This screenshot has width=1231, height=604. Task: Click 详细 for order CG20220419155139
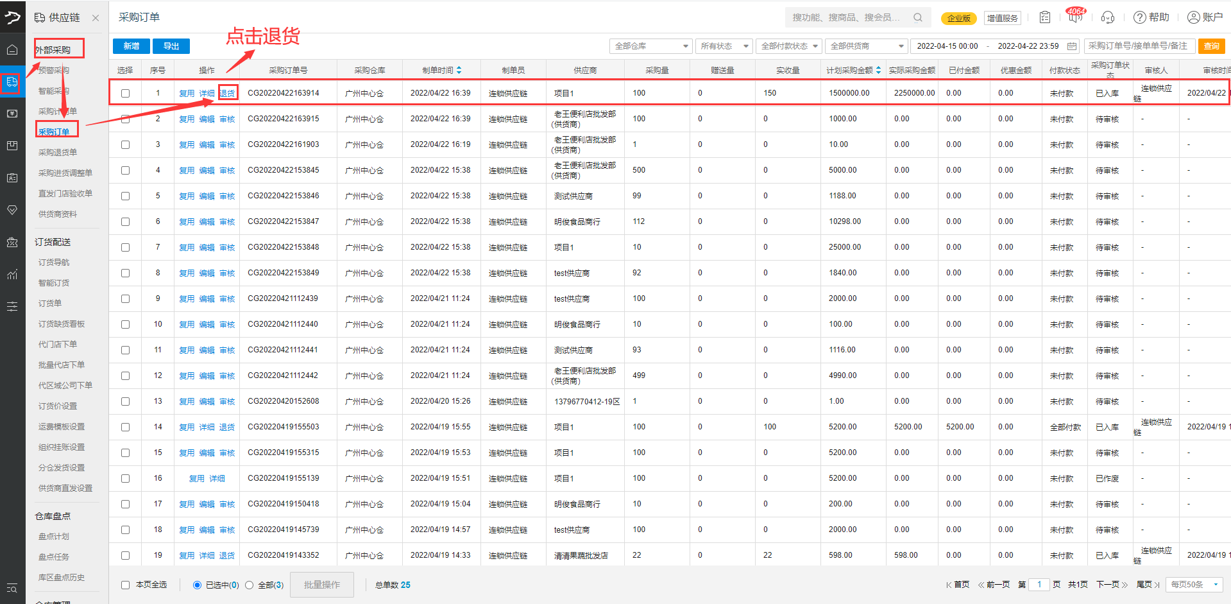tap(217, 478)
